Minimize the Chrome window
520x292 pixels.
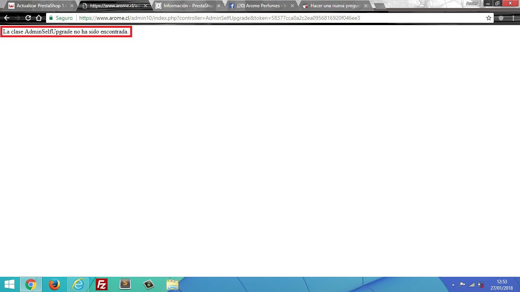click(488, 3)
